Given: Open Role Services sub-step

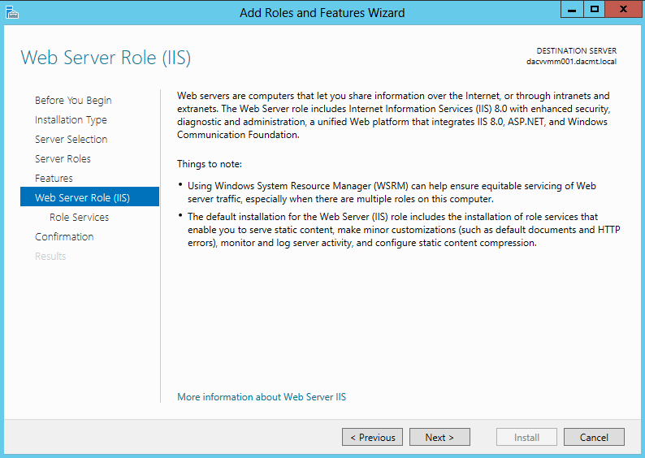Looking at the screenshot, I should pyautogui.click(x=79, y=218).
